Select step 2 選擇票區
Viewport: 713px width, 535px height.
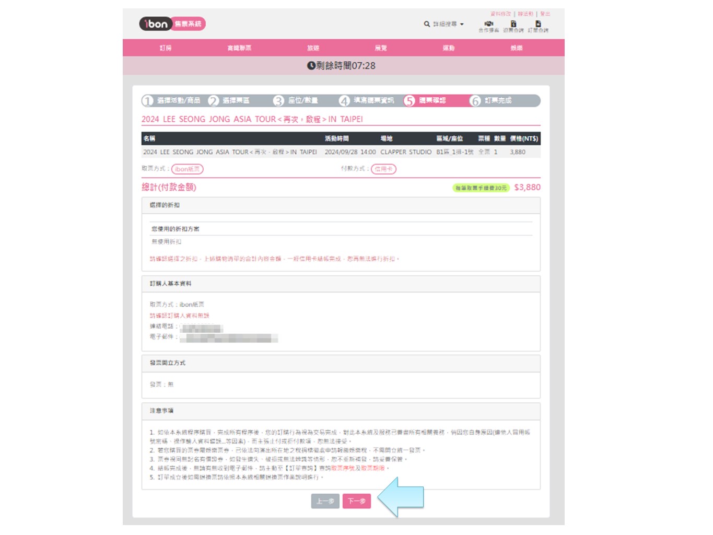coord(229,100)
